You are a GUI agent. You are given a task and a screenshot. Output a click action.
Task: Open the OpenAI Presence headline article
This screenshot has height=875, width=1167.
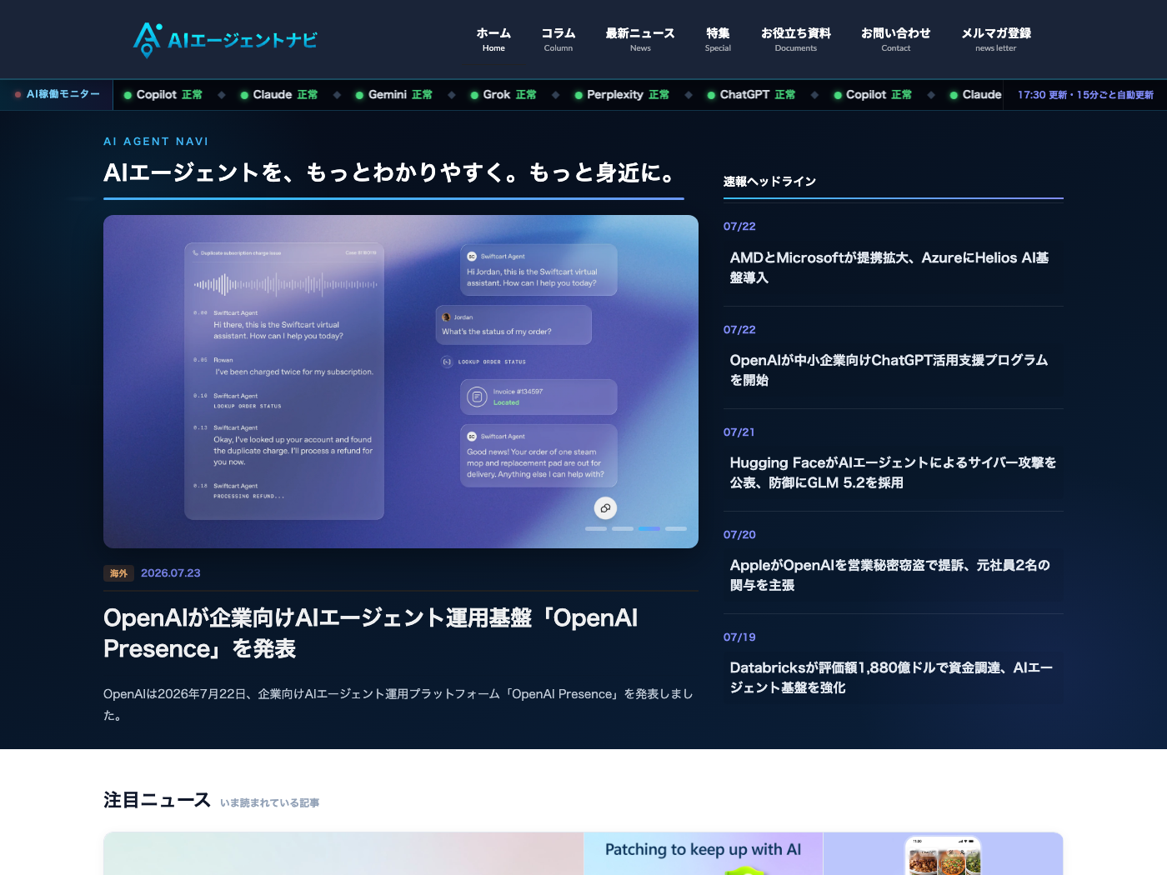[x=371, y=633]
